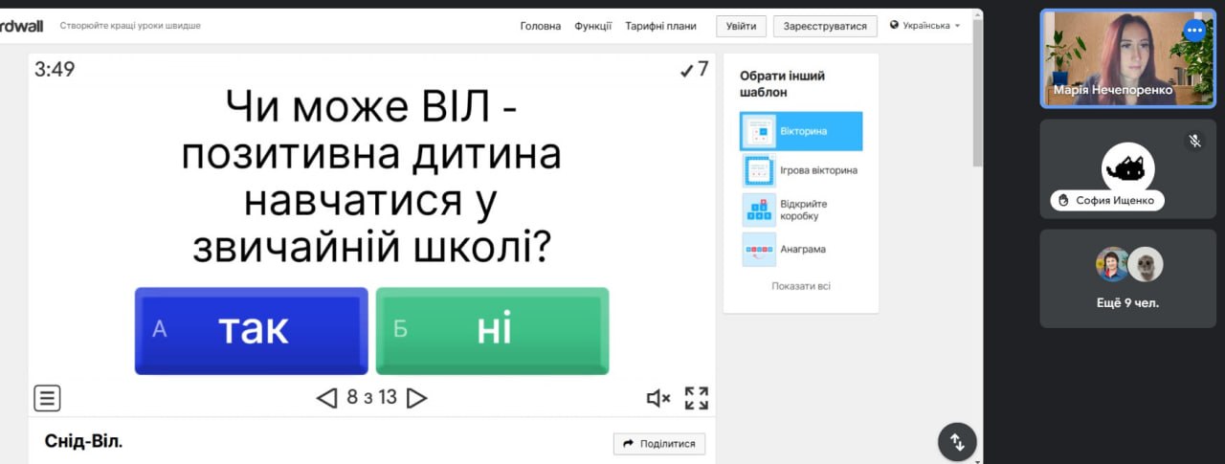Screen dimensions: 1225x464
Task: Click the hamburger menu icon in quiz
Action: 47,397
